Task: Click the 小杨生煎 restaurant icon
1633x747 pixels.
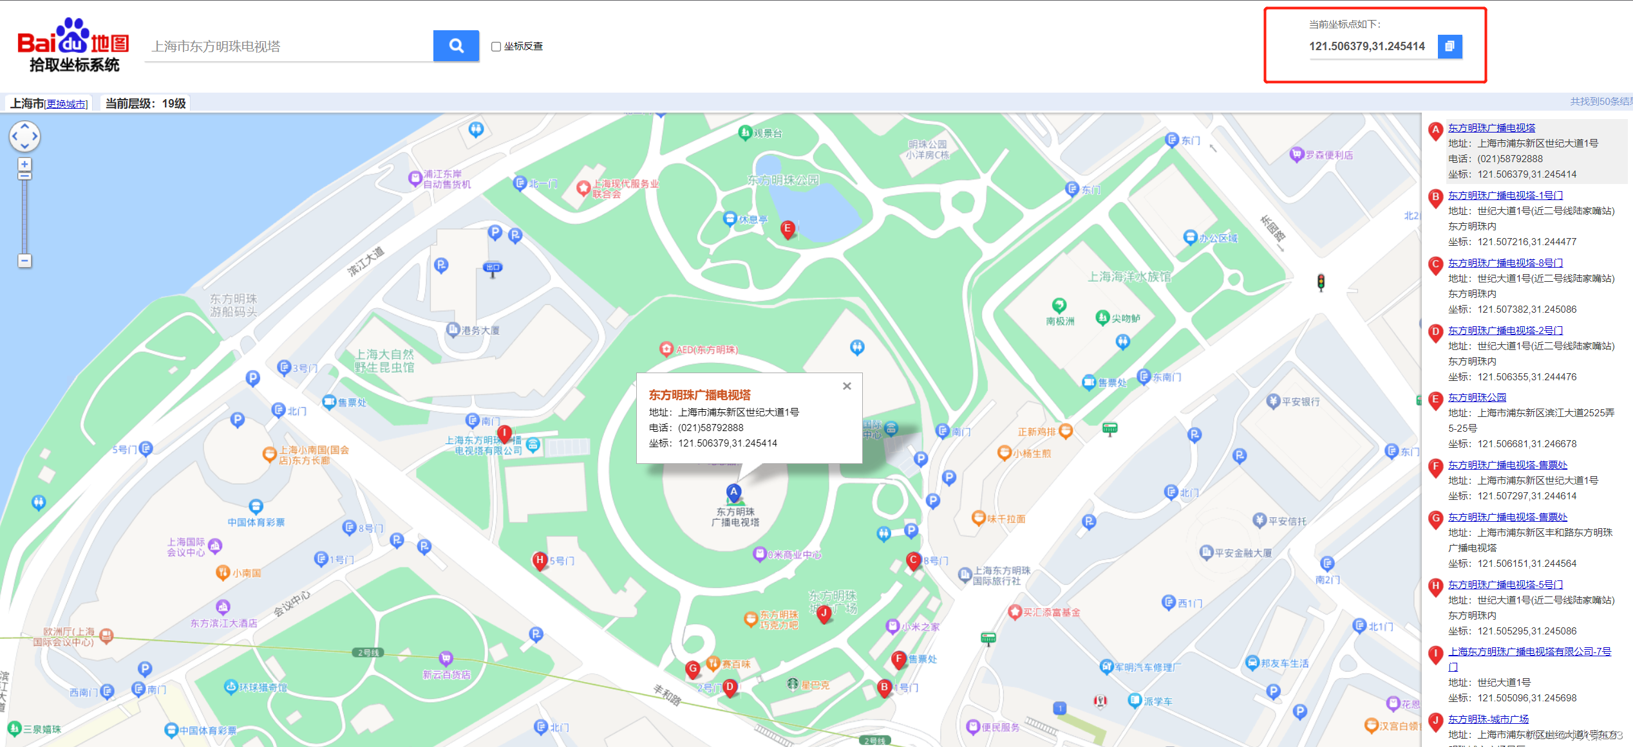Action: [1004, 453]
